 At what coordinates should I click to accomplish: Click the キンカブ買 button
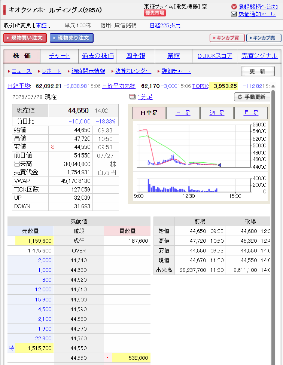pyautogui.click(x=227, y=38)
